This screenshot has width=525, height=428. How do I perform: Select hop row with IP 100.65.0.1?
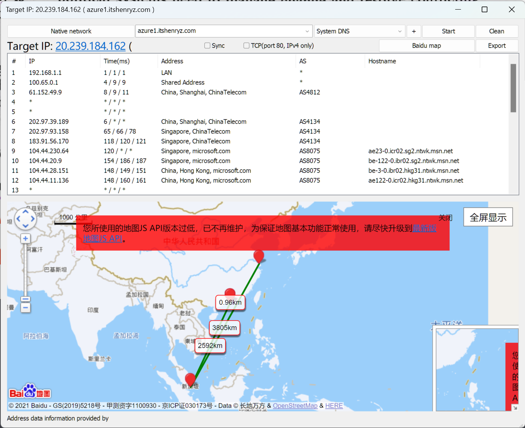(258, 83)
